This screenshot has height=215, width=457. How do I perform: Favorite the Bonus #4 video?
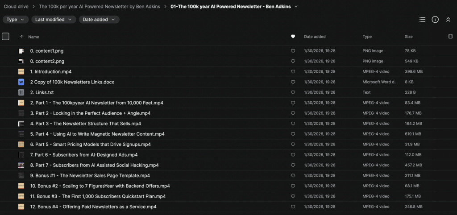coord(293,207)
